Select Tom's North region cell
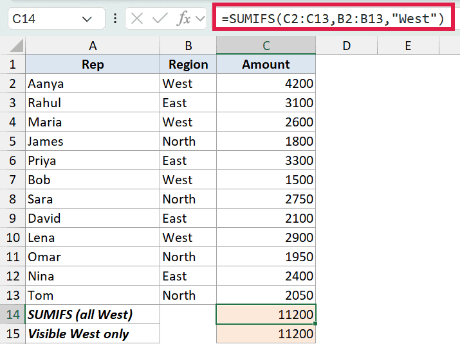The image size is (460, 344). point(188,295)
